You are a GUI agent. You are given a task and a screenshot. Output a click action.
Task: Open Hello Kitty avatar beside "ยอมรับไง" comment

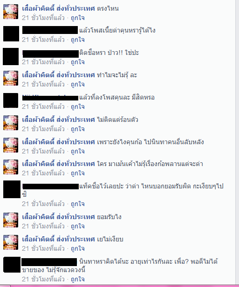coord(11,220)
